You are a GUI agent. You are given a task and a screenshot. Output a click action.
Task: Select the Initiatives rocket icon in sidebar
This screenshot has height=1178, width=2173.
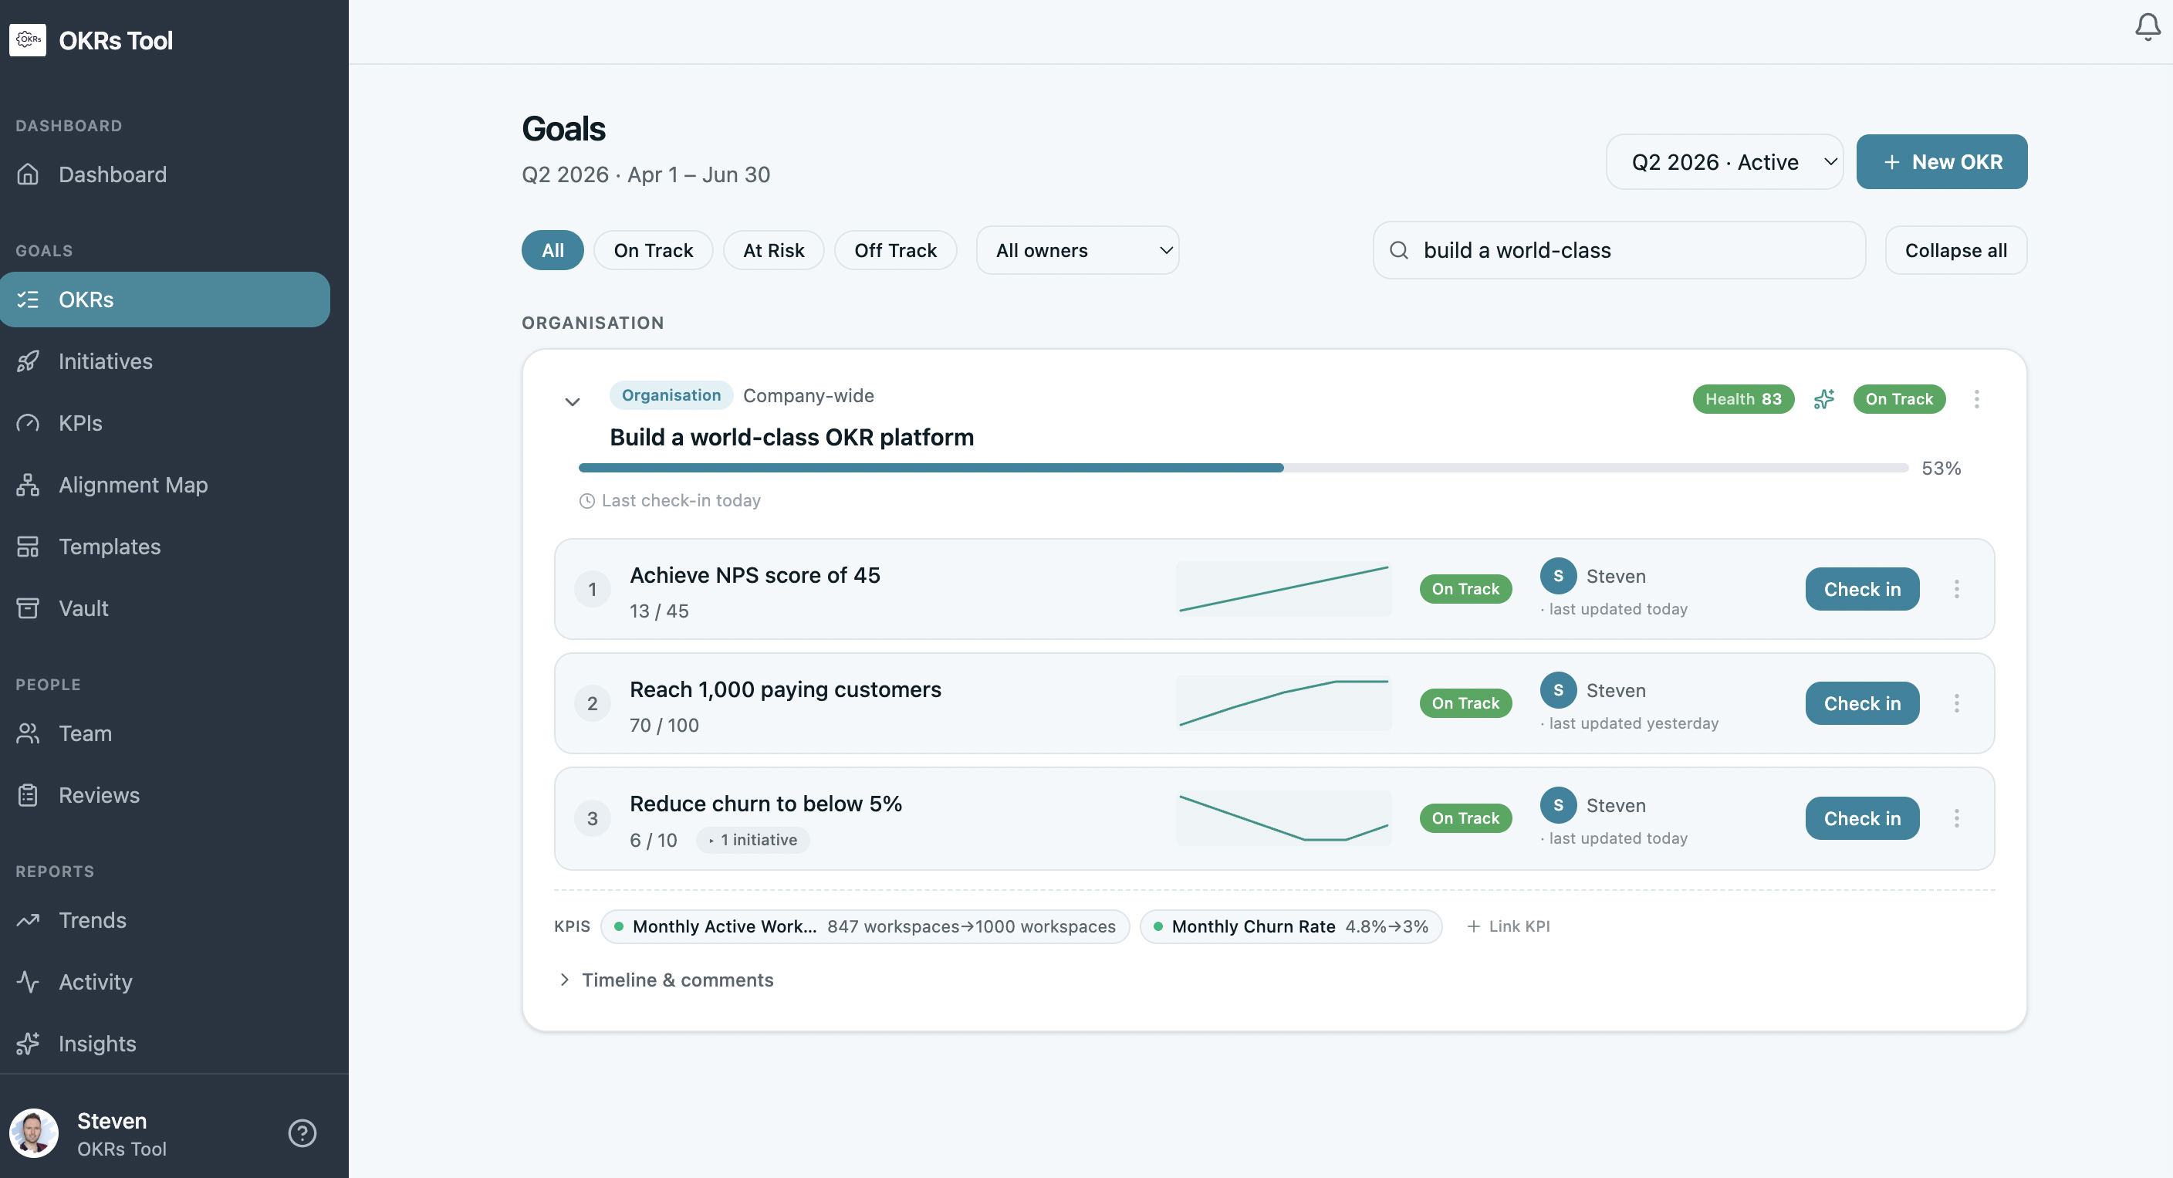(29, 361)
